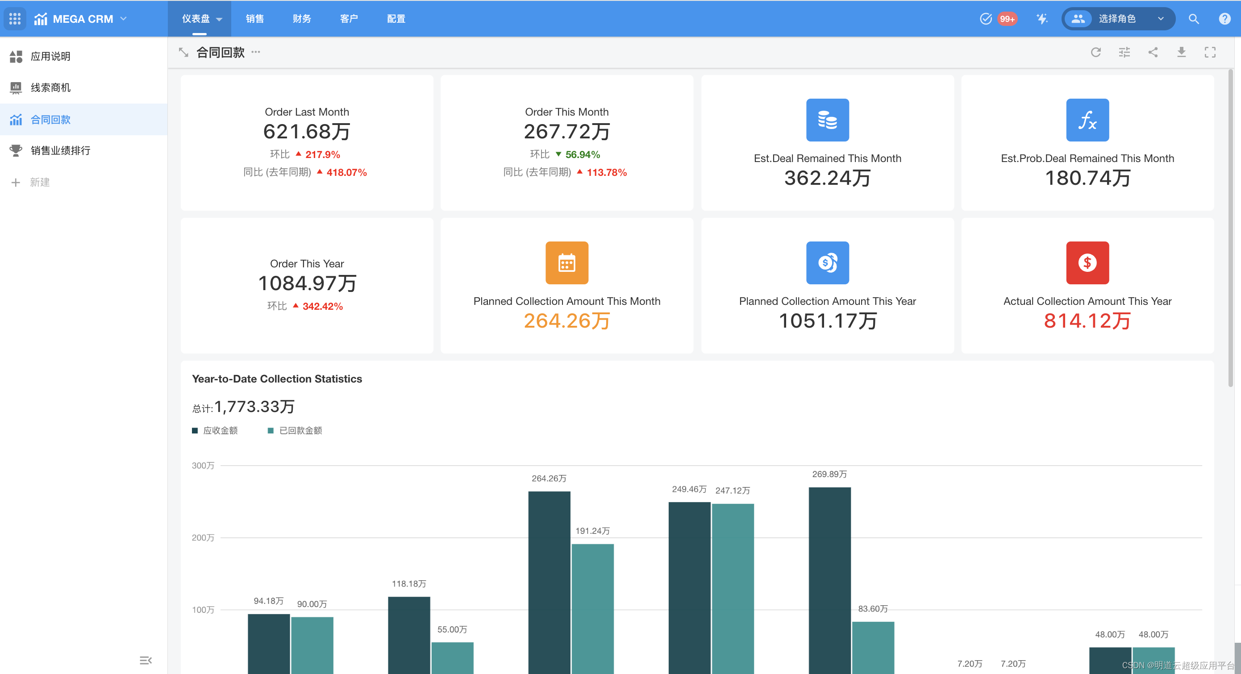
Task: Open 销售业绩排行 in the sidebar
Action: 84,151
